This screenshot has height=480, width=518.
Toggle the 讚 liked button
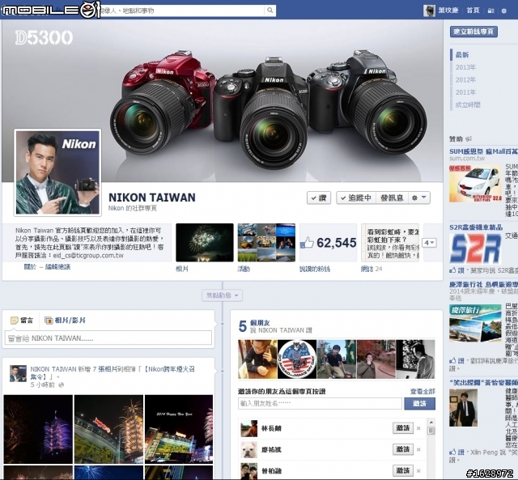coord(319,198)
